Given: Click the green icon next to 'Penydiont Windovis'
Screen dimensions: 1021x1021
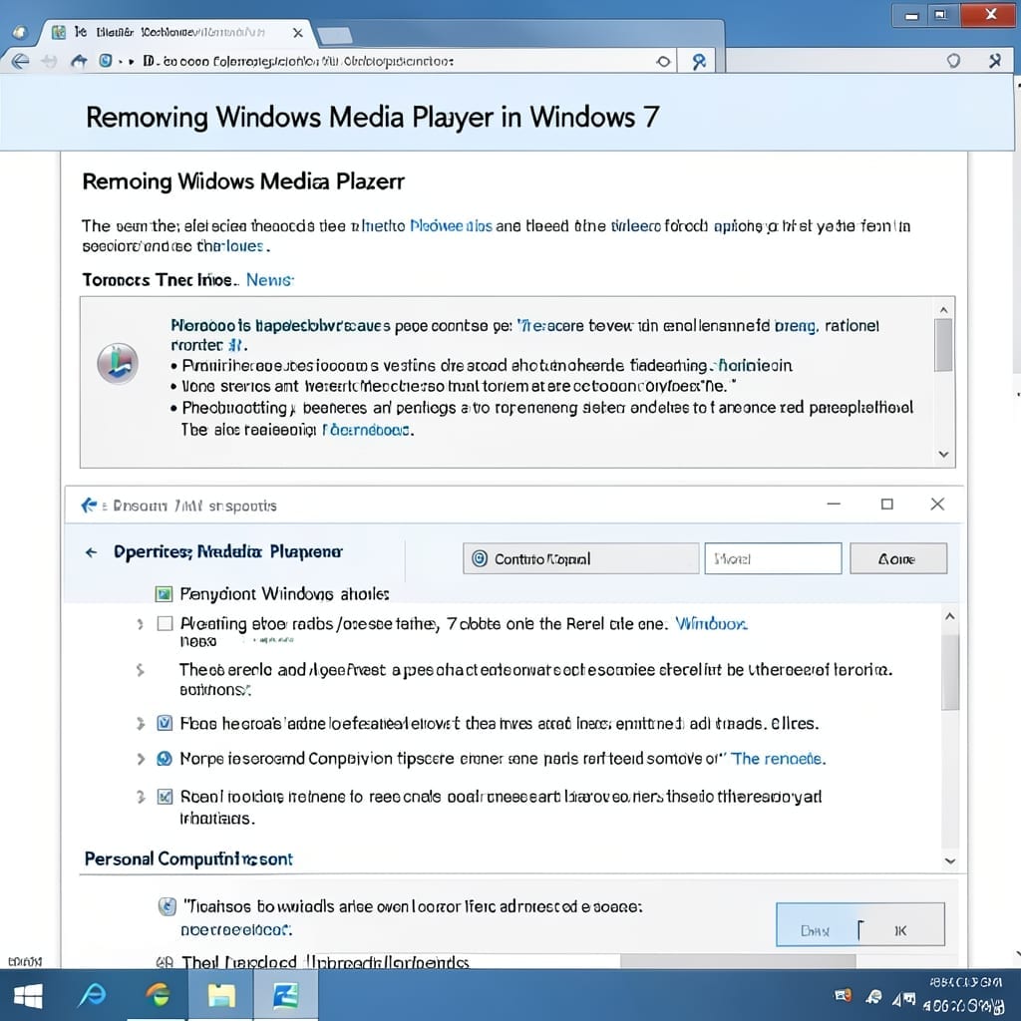Looking at the screenshot, I should click(165, 594).
